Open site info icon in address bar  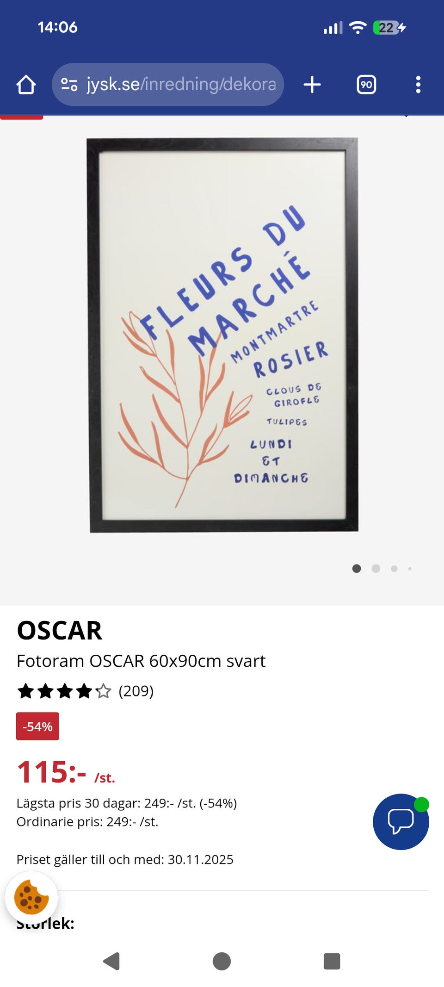[x=69, y=85]
